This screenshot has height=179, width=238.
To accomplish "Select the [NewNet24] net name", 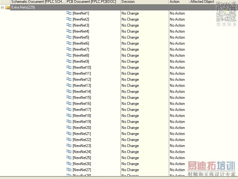I will pos(82,152).
